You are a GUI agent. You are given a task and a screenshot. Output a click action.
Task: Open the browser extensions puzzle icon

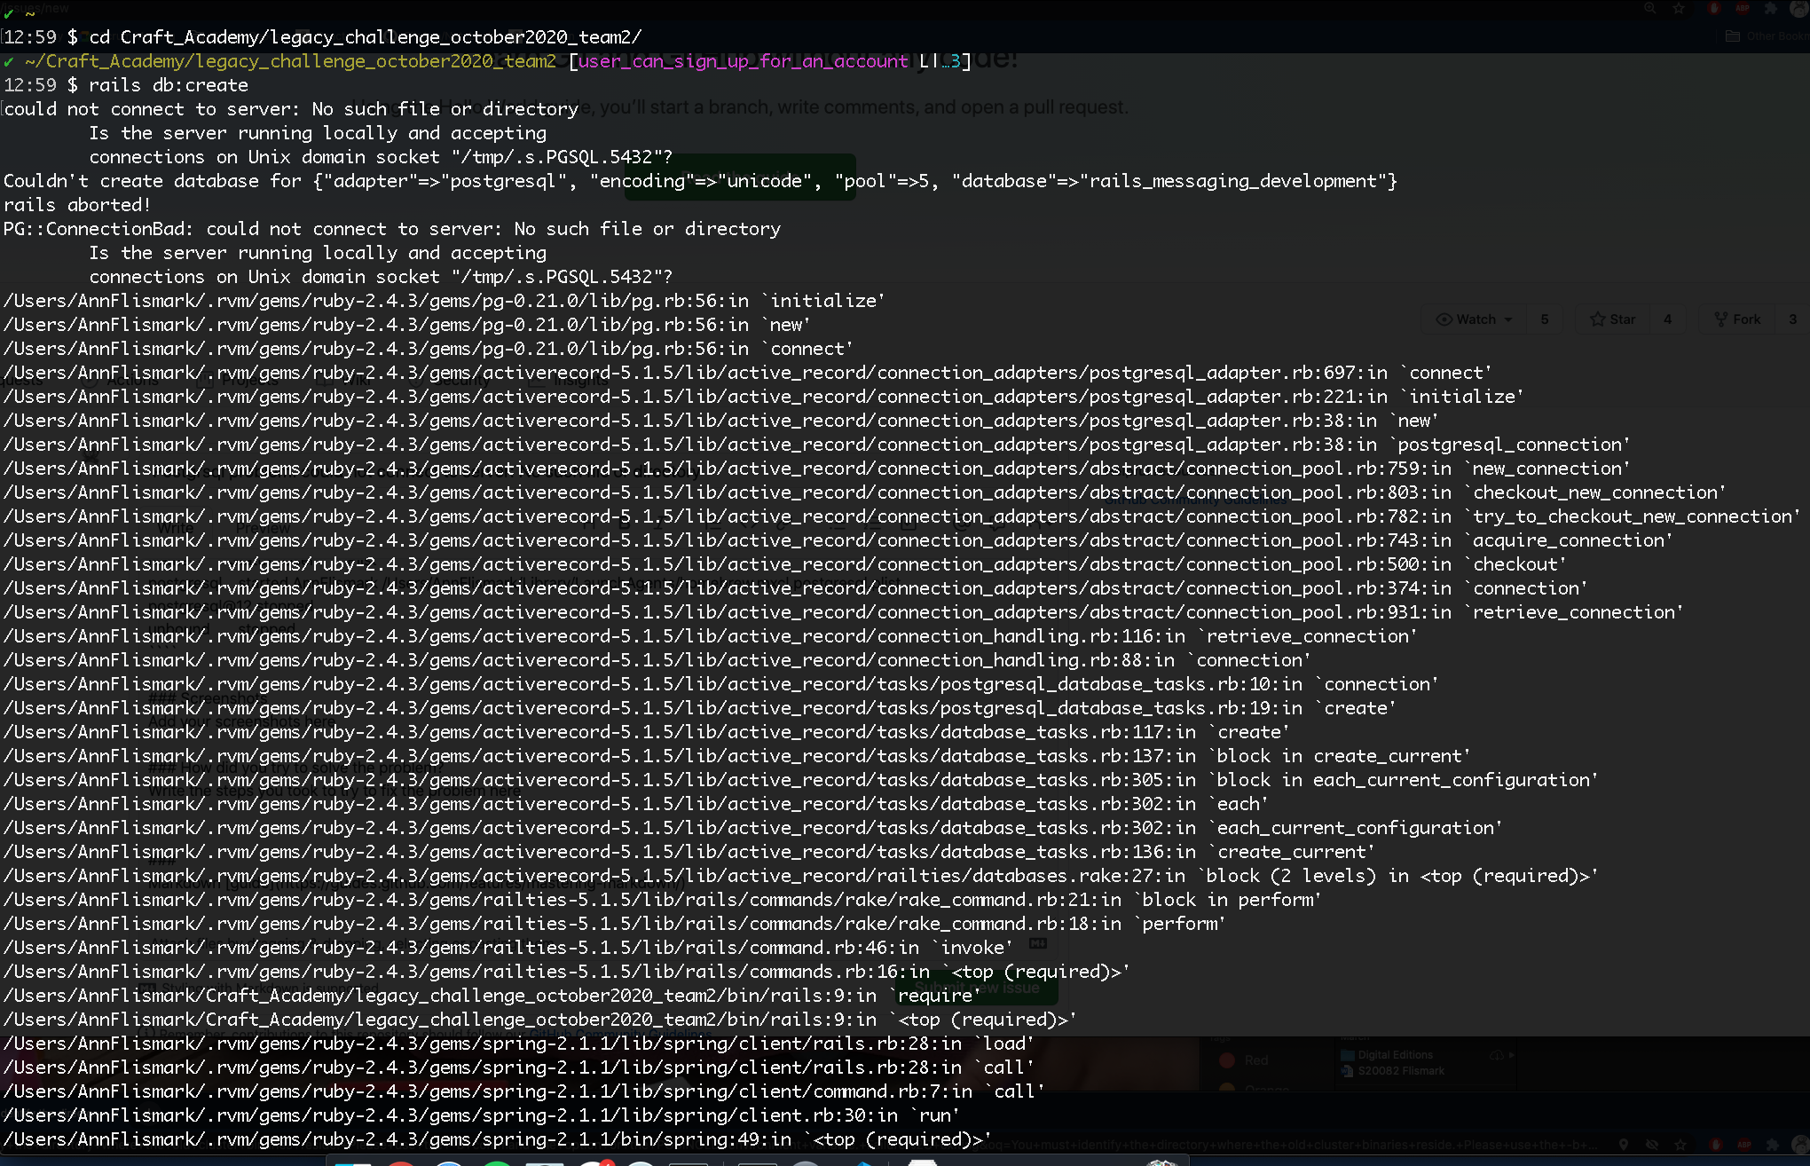coord(1771,8)
